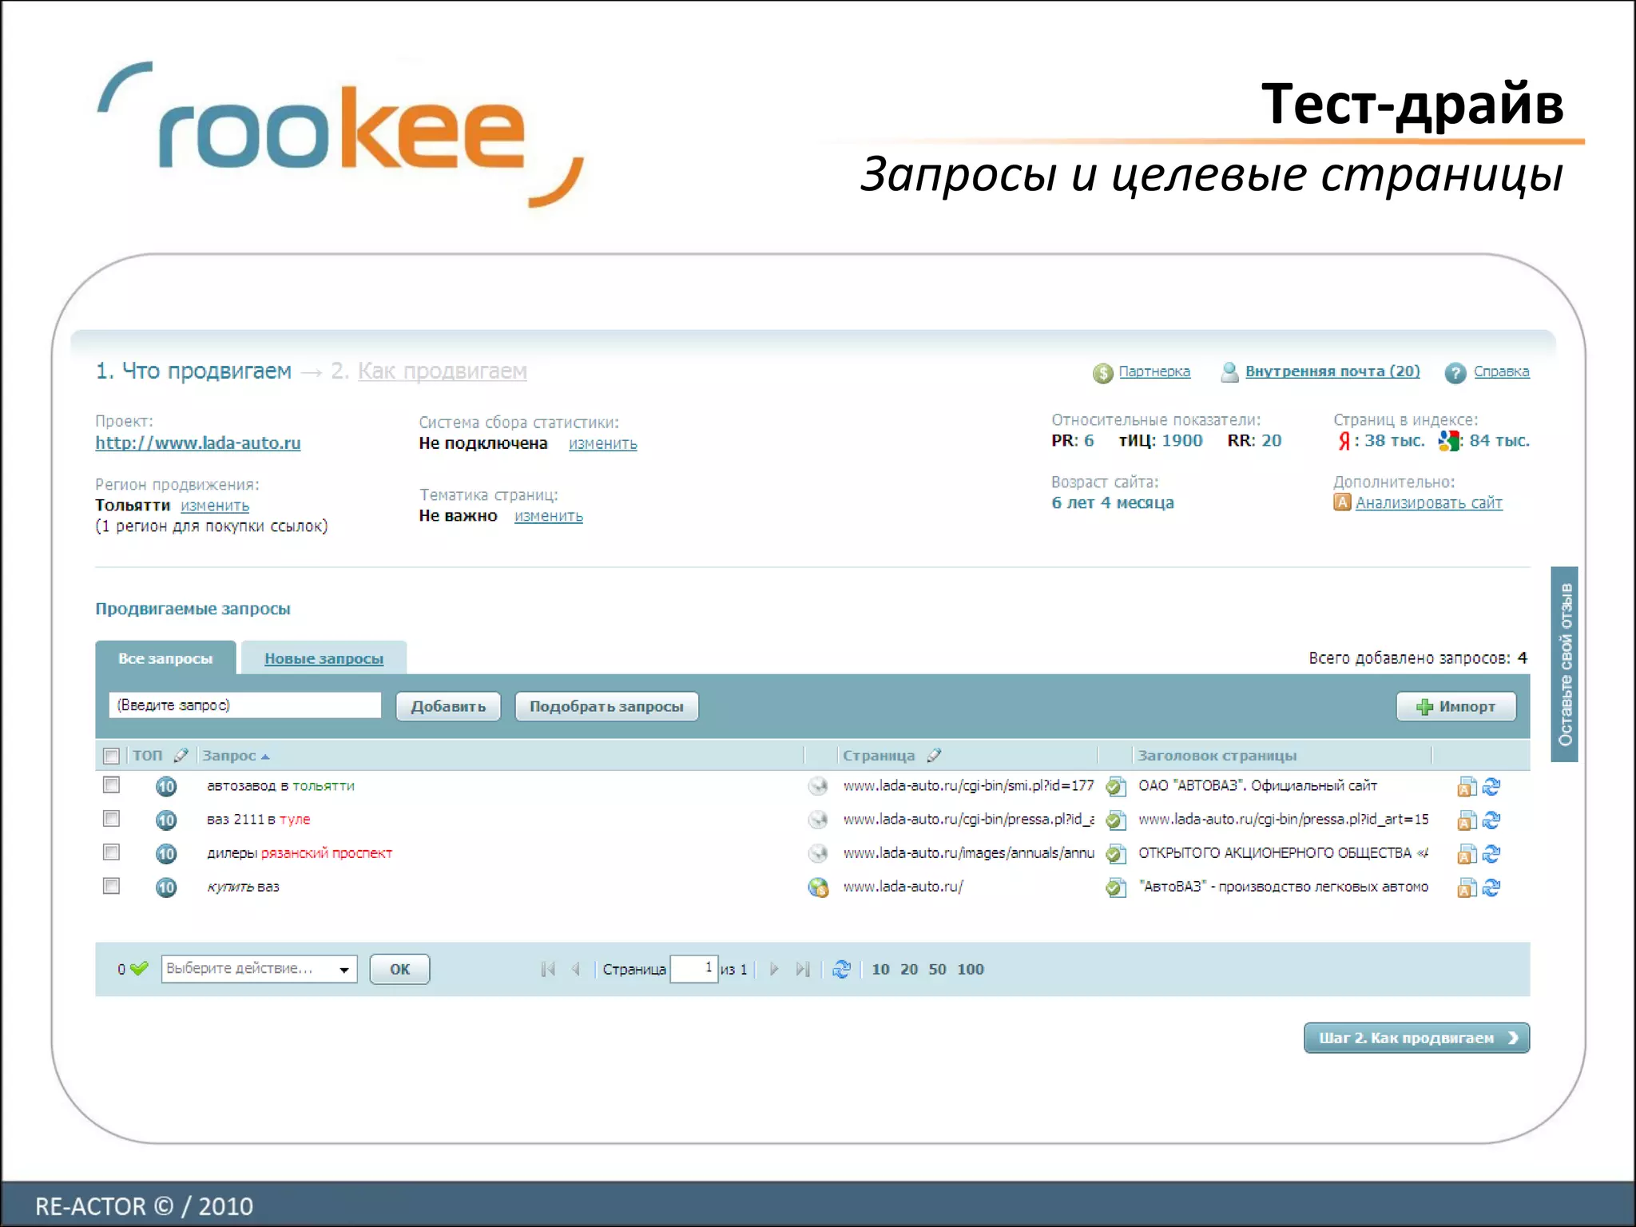This screenshot has width=1636, height=1227.
Task: Click ТОП 10 badge for купить ваз
Action: pyautogui.click(x=166, y=887)
